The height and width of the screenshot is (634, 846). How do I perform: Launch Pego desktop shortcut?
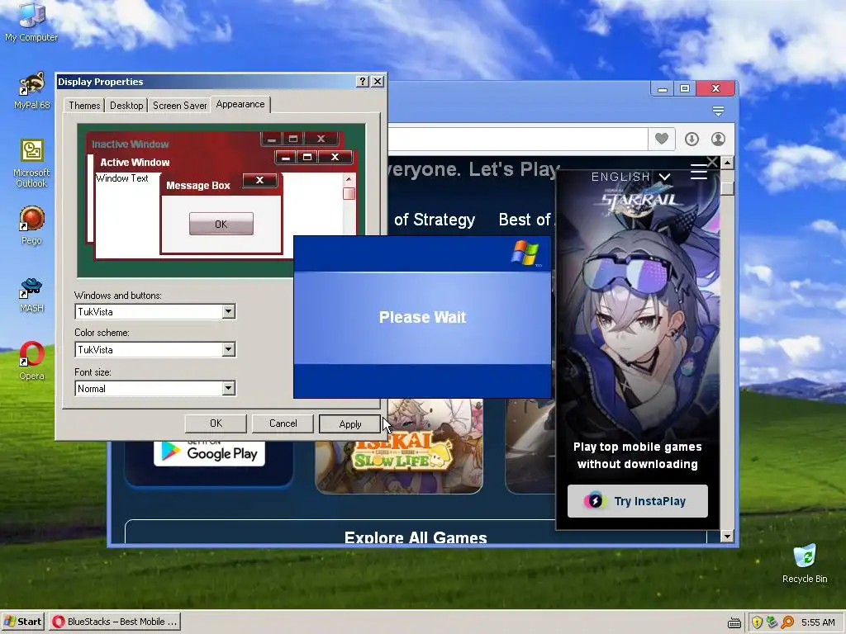coord(31,226)
